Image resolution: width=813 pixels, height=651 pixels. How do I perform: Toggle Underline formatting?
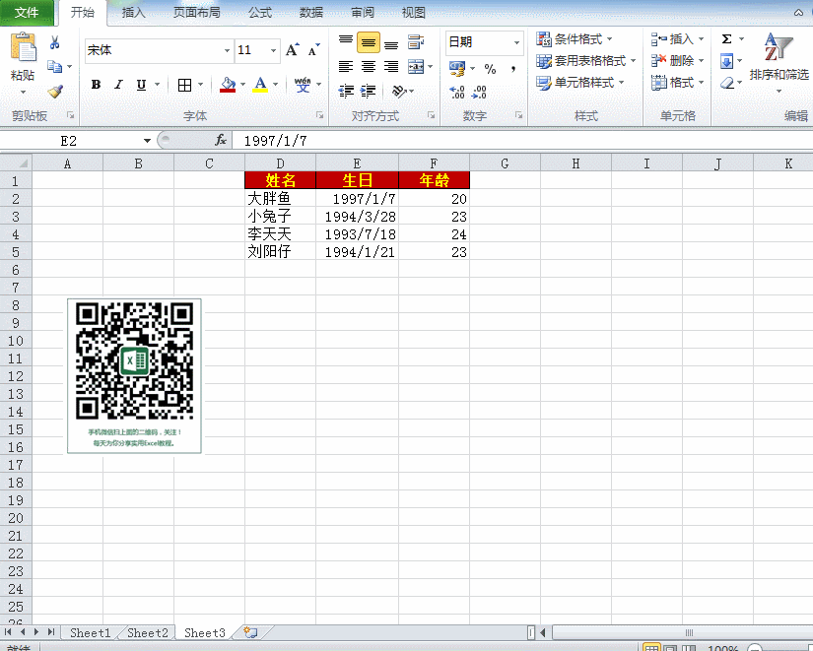tap(141, 85)
